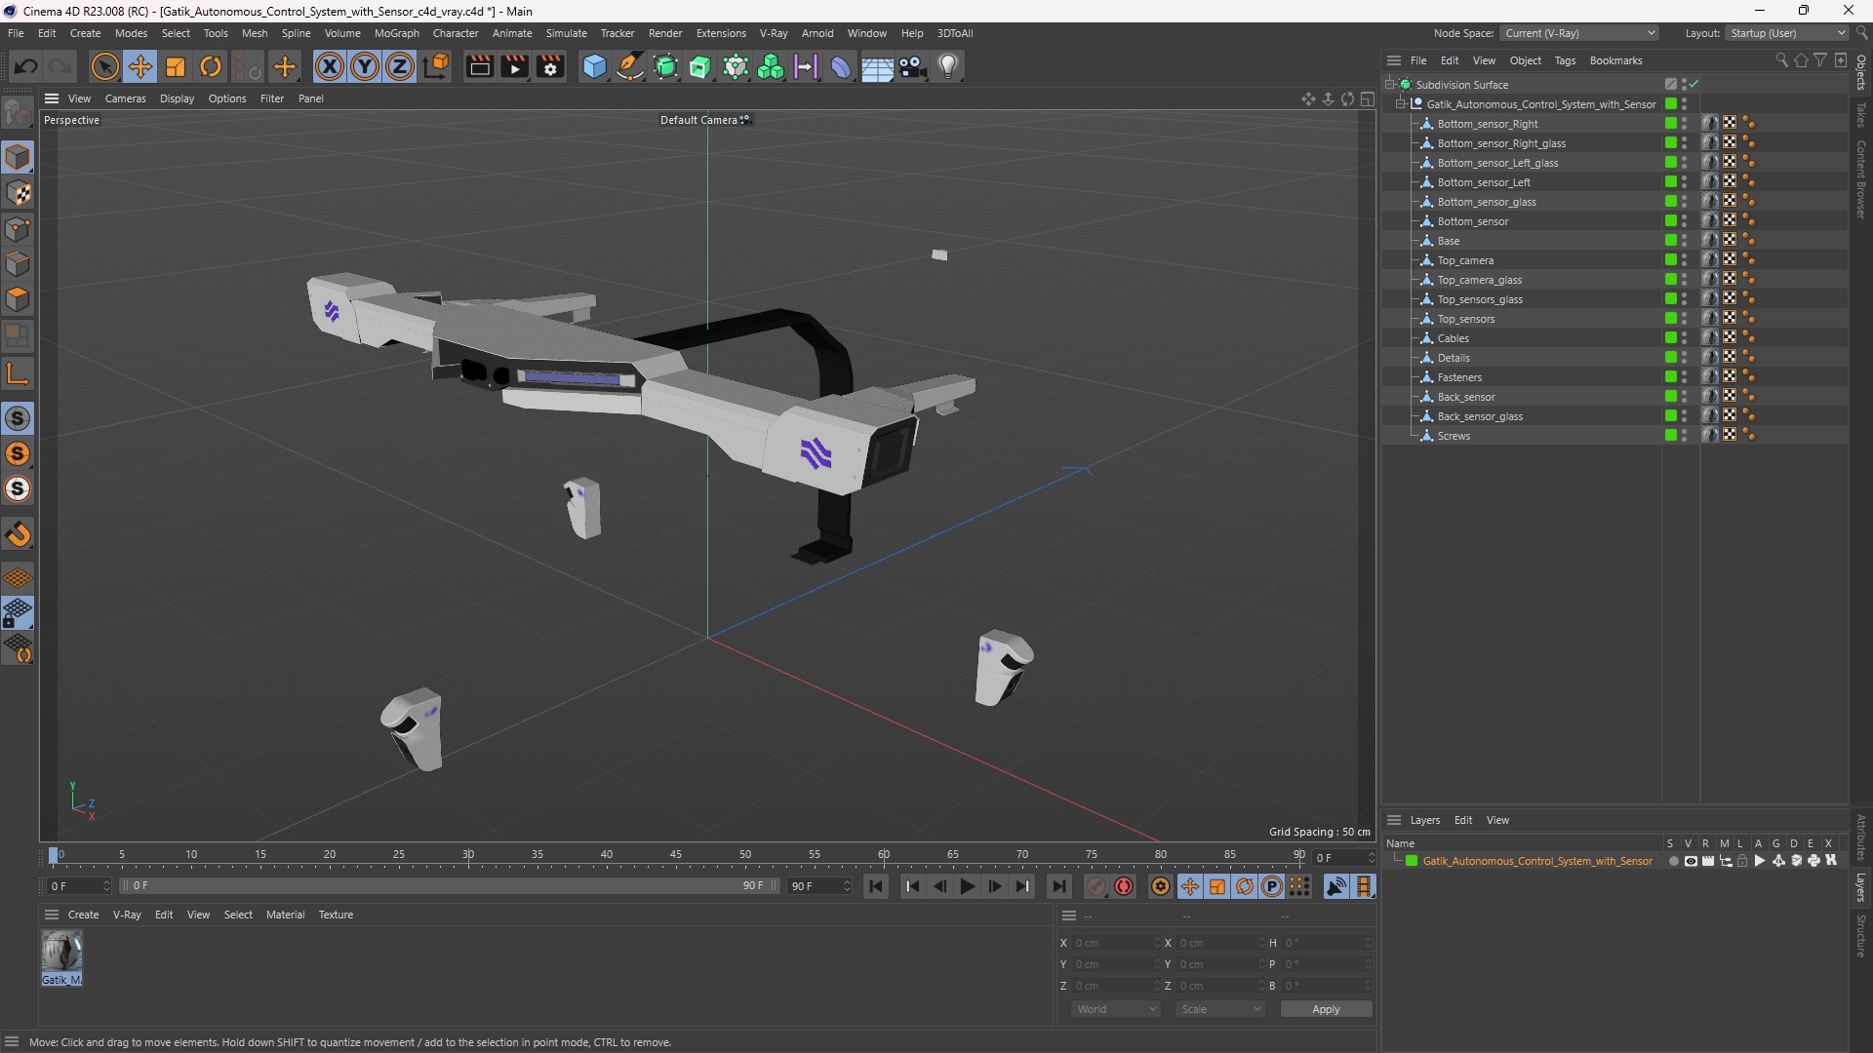Select the Cables object in tree
1873x1053 pixels.
[1453, 338]
